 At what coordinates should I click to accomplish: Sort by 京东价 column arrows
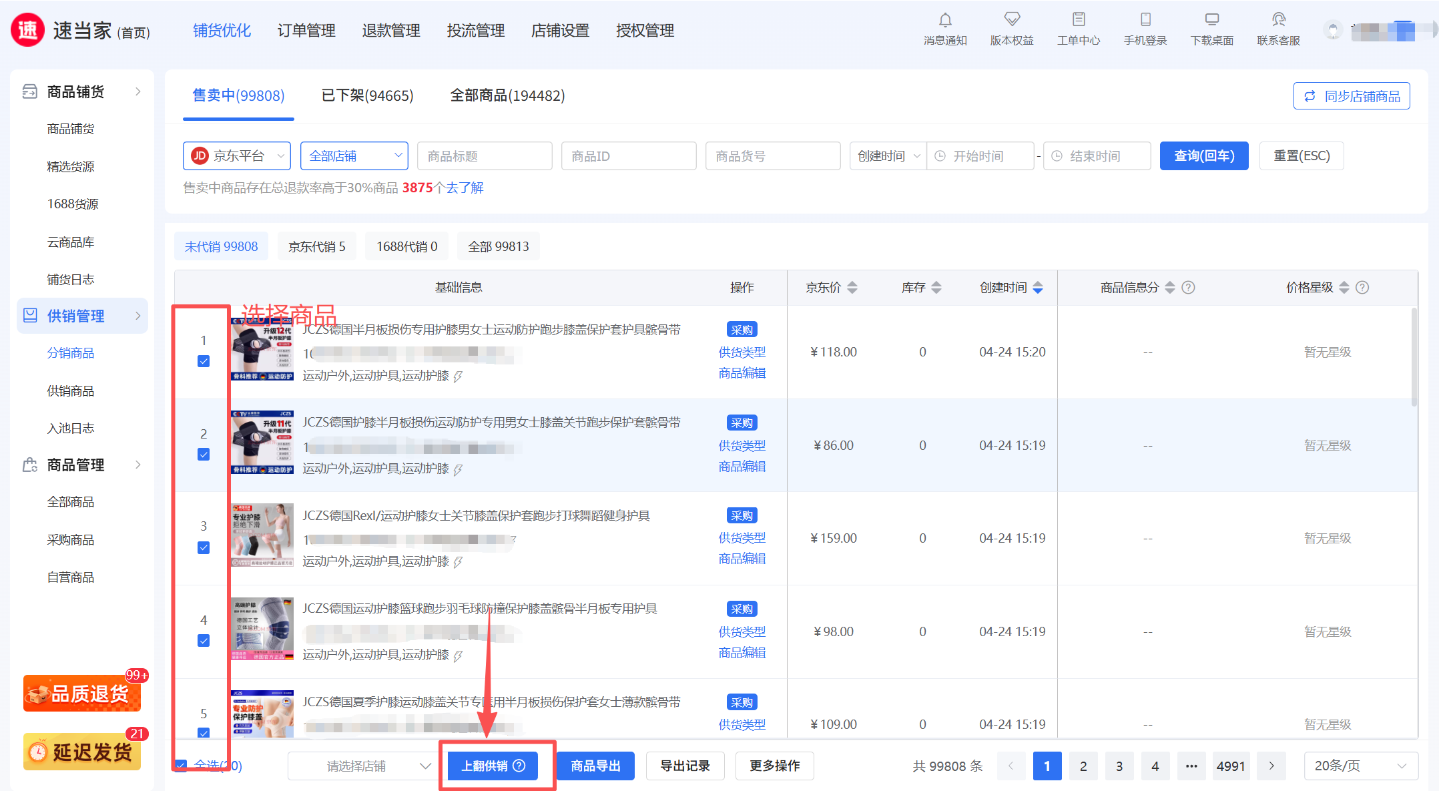tap(852, 288)
